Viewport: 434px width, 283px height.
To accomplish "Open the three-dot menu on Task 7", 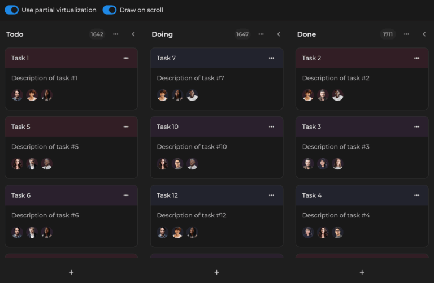I will click(x=271, y=58).
